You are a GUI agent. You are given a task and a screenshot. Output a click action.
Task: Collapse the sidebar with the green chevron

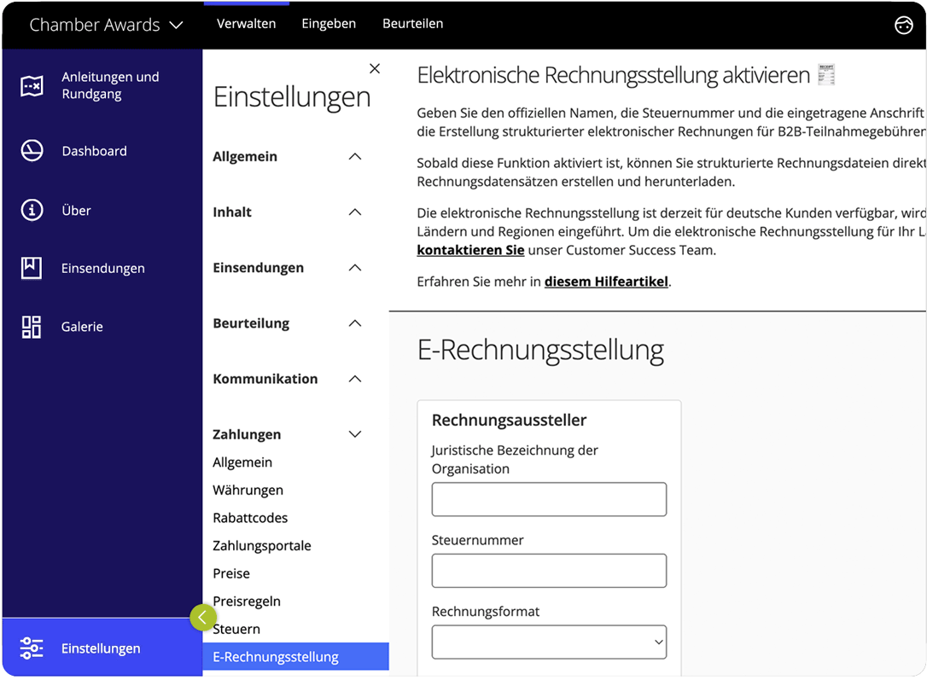point(203,617)
